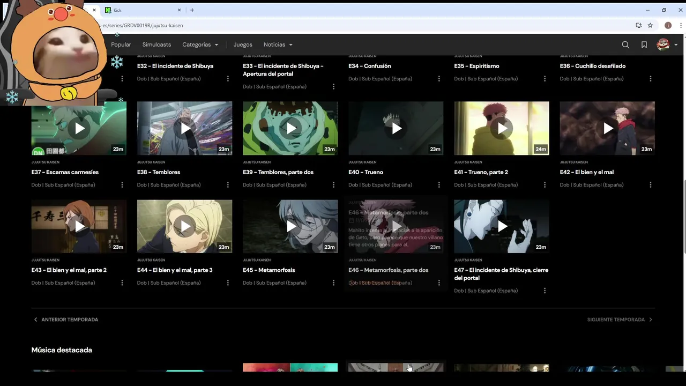Open more options for E40 Trueno
686x386 pixels.
tap(439, 185)
